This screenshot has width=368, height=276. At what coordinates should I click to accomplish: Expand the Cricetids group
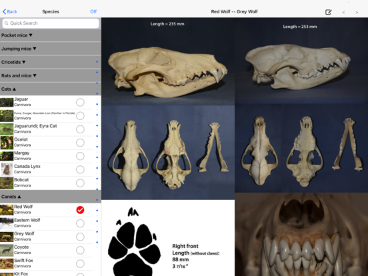pyautogui.click(x=51, y=62)
